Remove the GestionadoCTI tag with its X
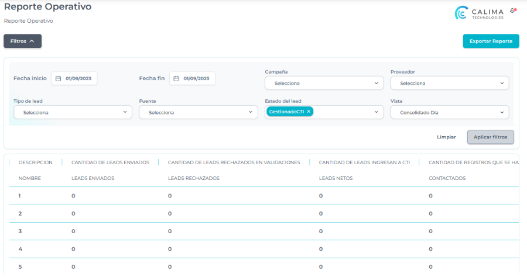Image resolution: width=527 pixels, height=277 pixels. [x=309, y=111]
